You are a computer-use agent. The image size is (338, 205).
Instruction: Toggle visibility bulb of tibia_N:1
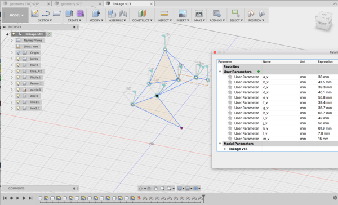pyautogui.click(x=19, y=71)
